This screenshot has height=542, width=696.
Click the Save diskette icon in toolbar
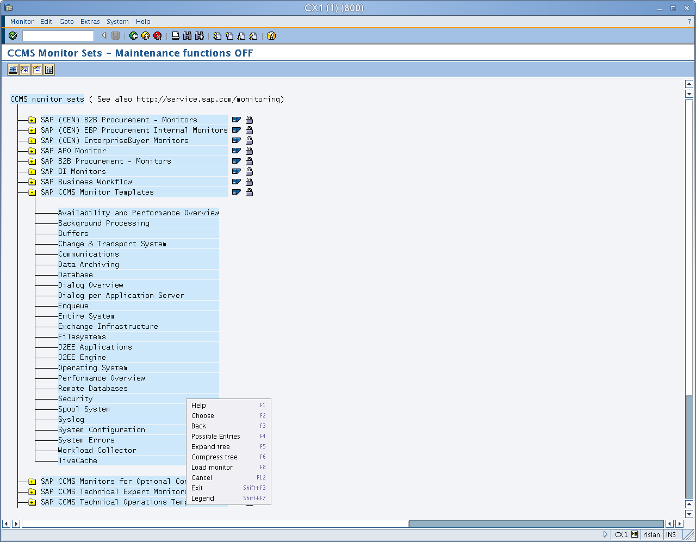point(115,36)
